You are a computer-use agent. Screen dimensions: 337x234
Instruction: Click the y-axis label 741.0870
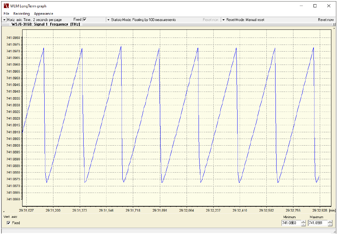click(13, 186)
